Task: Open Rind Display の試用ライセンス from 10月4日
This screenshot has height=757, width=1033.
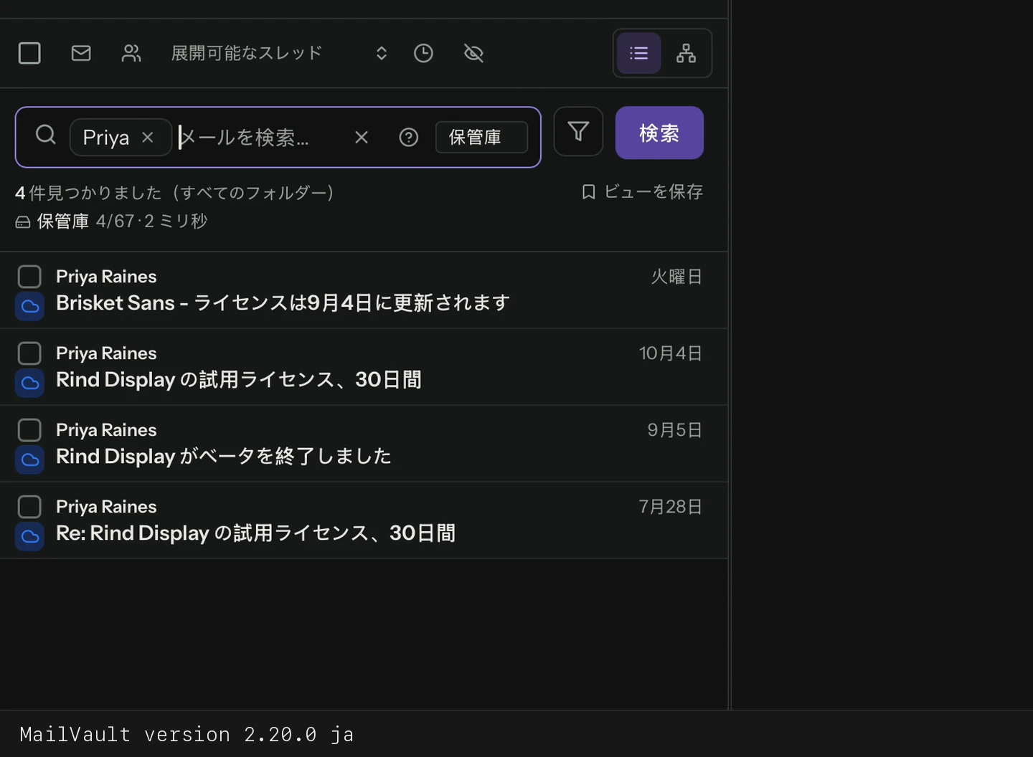Action: pos(364,367)
